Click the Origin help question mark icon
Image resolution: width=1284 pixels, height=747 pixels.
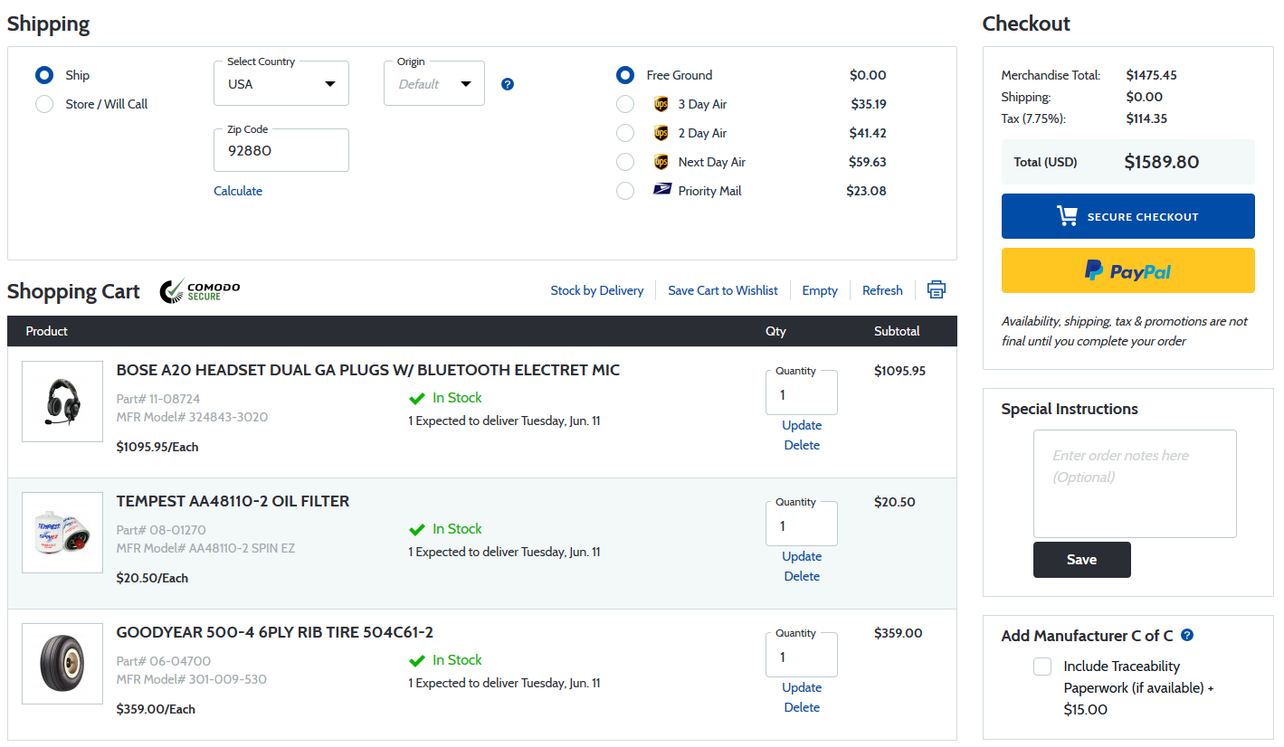(x=508, y=84)
